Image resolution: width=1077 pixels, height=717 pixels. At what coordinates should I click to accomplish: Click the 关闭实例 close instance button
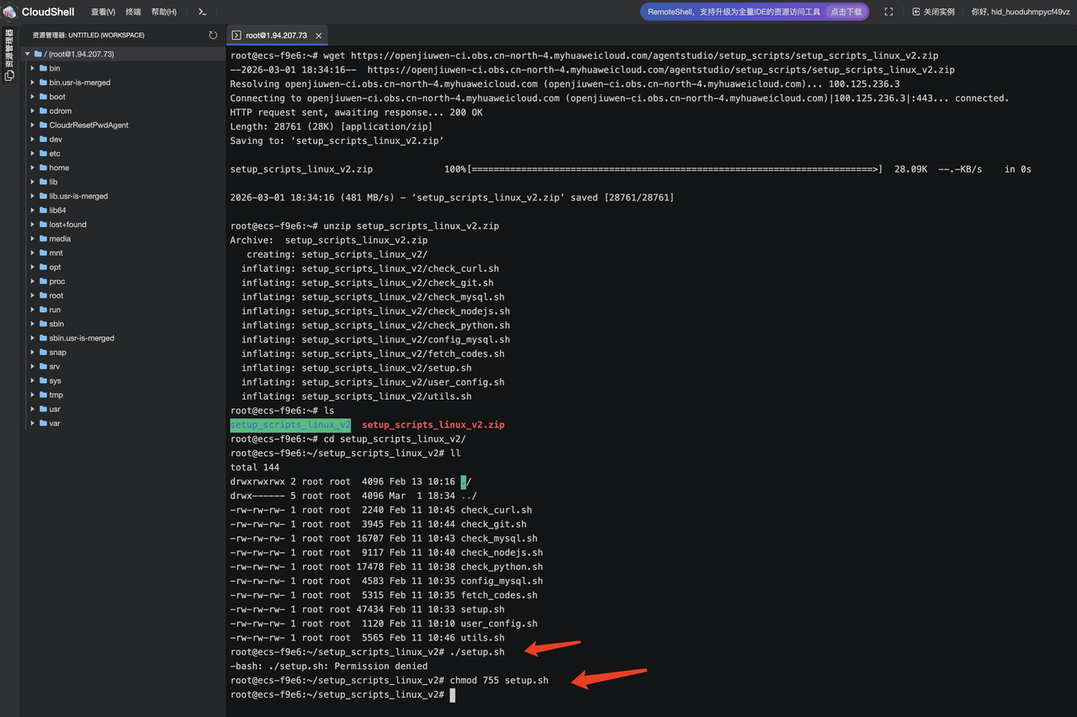pos(933,12)
